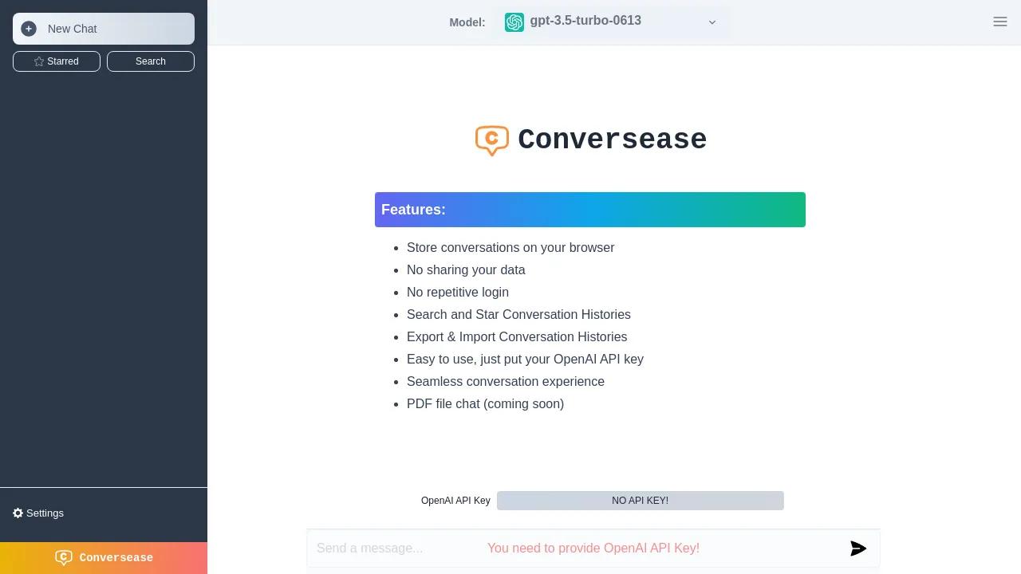
Task: Open the hamburger menu at top right
Action: [x=999, y=22]
